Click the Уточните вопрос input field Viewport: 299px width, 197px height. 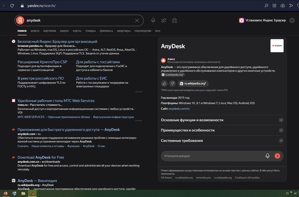click(x=211, y=156)
